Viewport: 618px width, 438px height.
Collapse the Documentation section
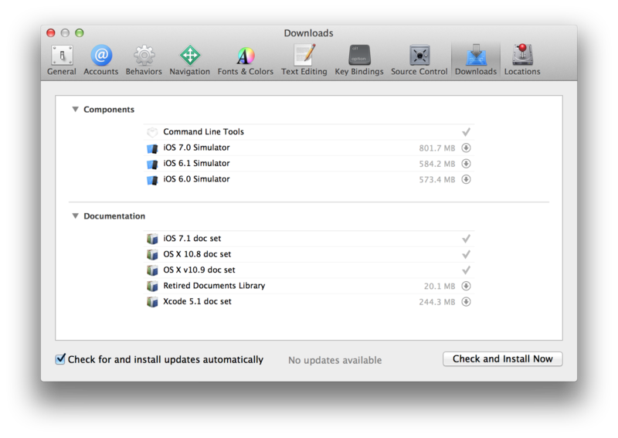point(75,216)
